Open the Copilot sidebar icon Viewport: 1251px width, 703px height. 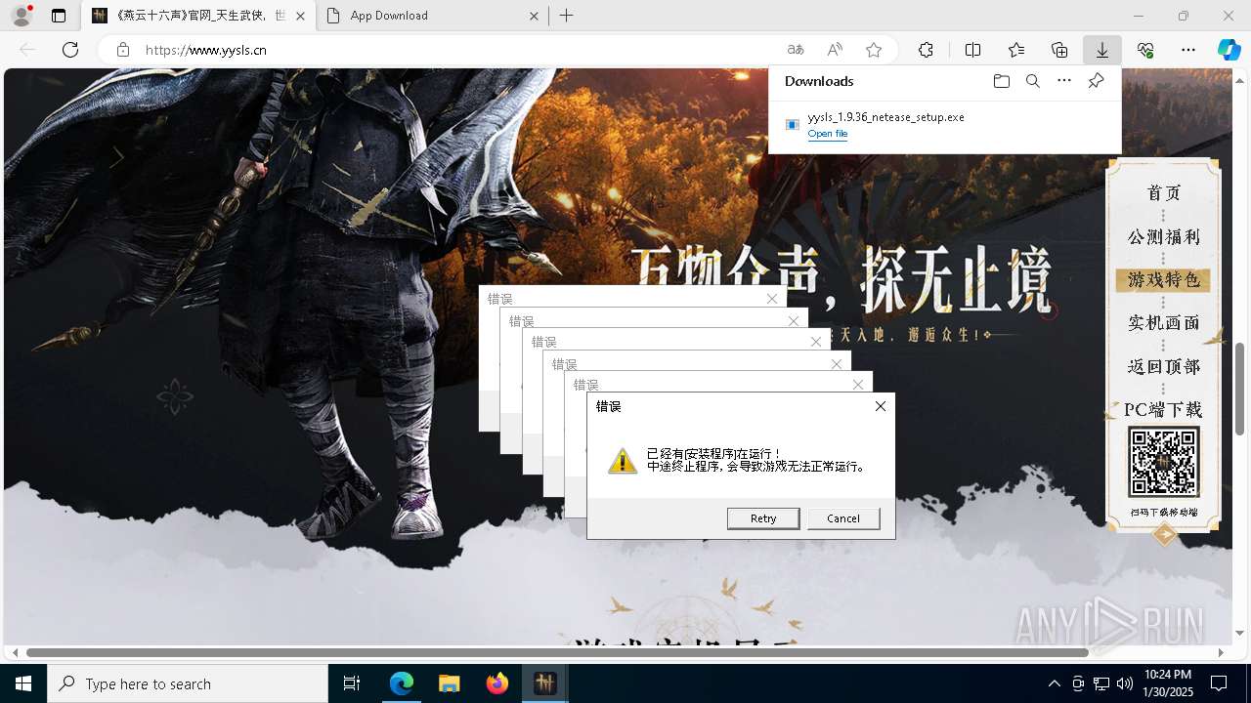click(1229, 50)
